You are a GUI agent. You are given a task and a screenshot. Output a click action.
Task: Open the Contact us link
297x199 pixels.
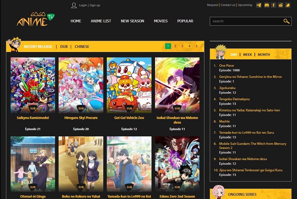[228, 5]
